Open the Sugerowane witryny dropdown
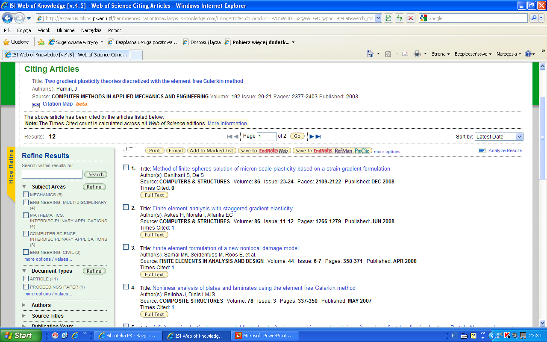Screen dimensions: 547x342 (x=76, y=42)
